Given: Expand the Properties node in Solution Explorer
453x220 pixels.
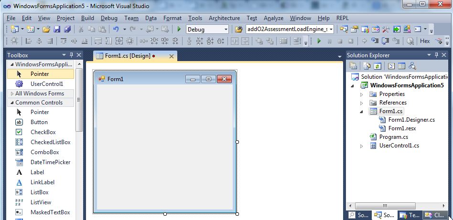Looking at the screenshot, I should 361,94.
